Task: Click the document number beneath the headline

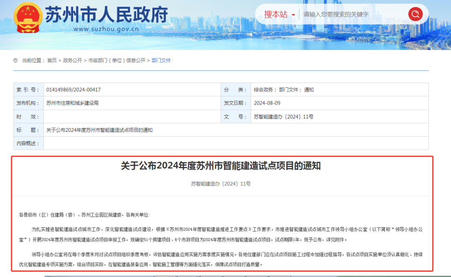Action: (x=220, y=184)
